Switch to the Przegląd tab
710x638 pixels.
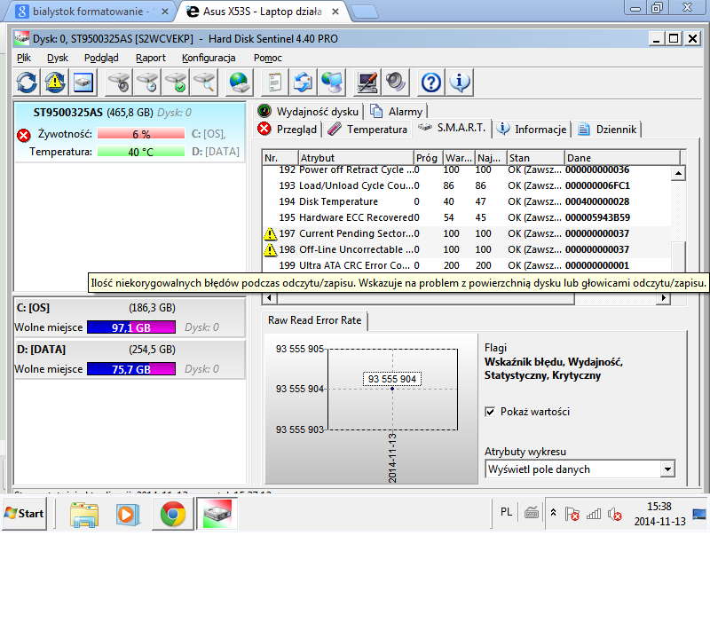click(288, 130)
